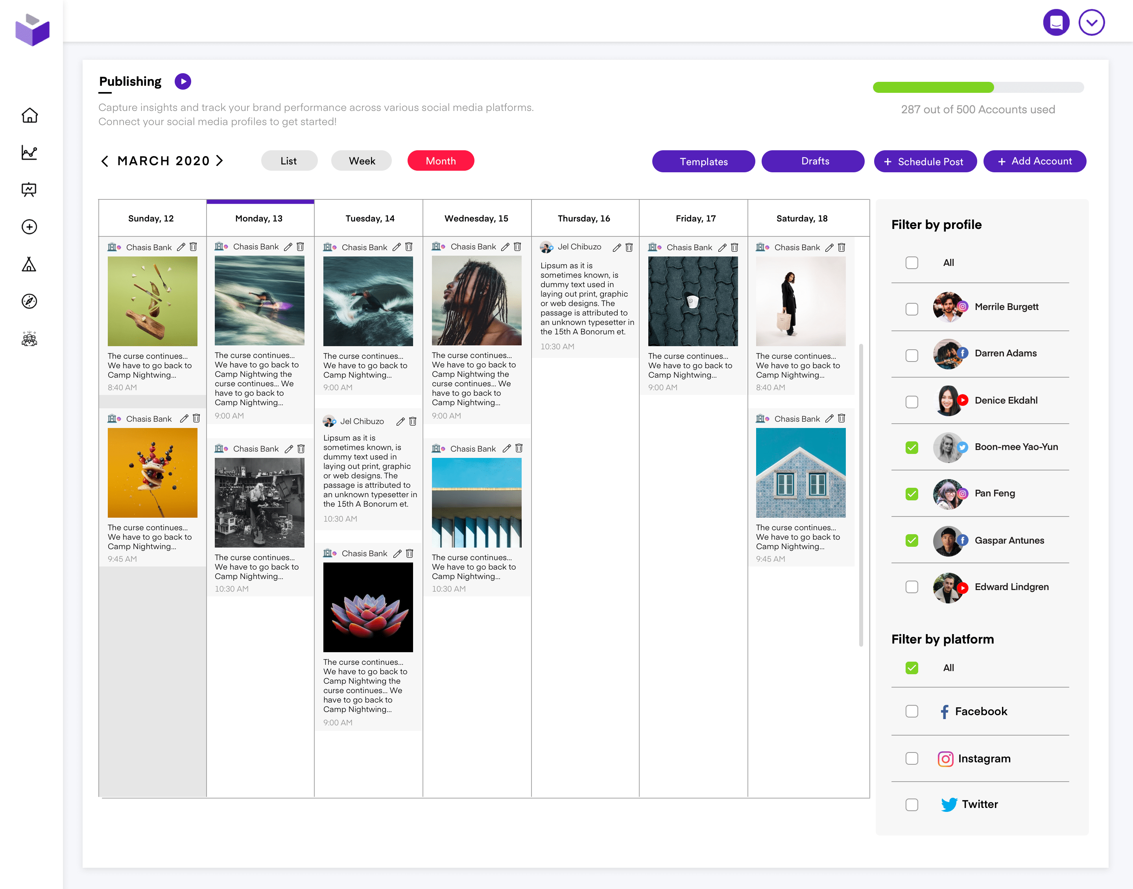1133x889 pixels.
Task: Edit Sunday's 8:40 AM Chasis Bank post
Action: [181, 247]
